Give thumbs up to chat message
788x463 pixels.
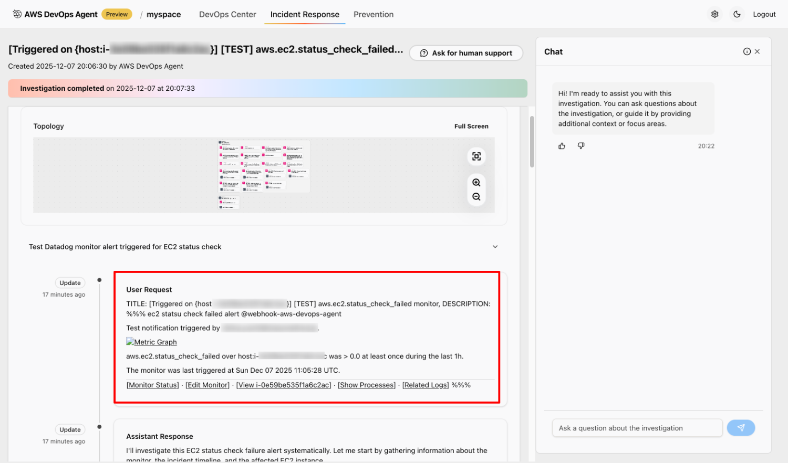[562, 146]
